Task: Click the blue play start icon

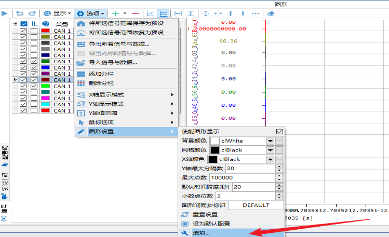Action: [4, 13]
